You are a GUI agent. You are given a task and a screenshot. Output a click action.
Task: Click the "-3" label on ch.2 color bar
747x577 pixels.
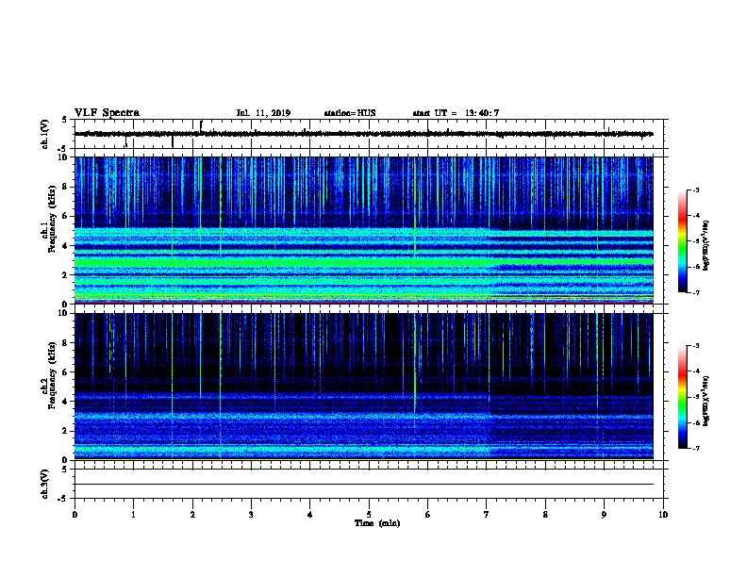(x=695, y=346)
